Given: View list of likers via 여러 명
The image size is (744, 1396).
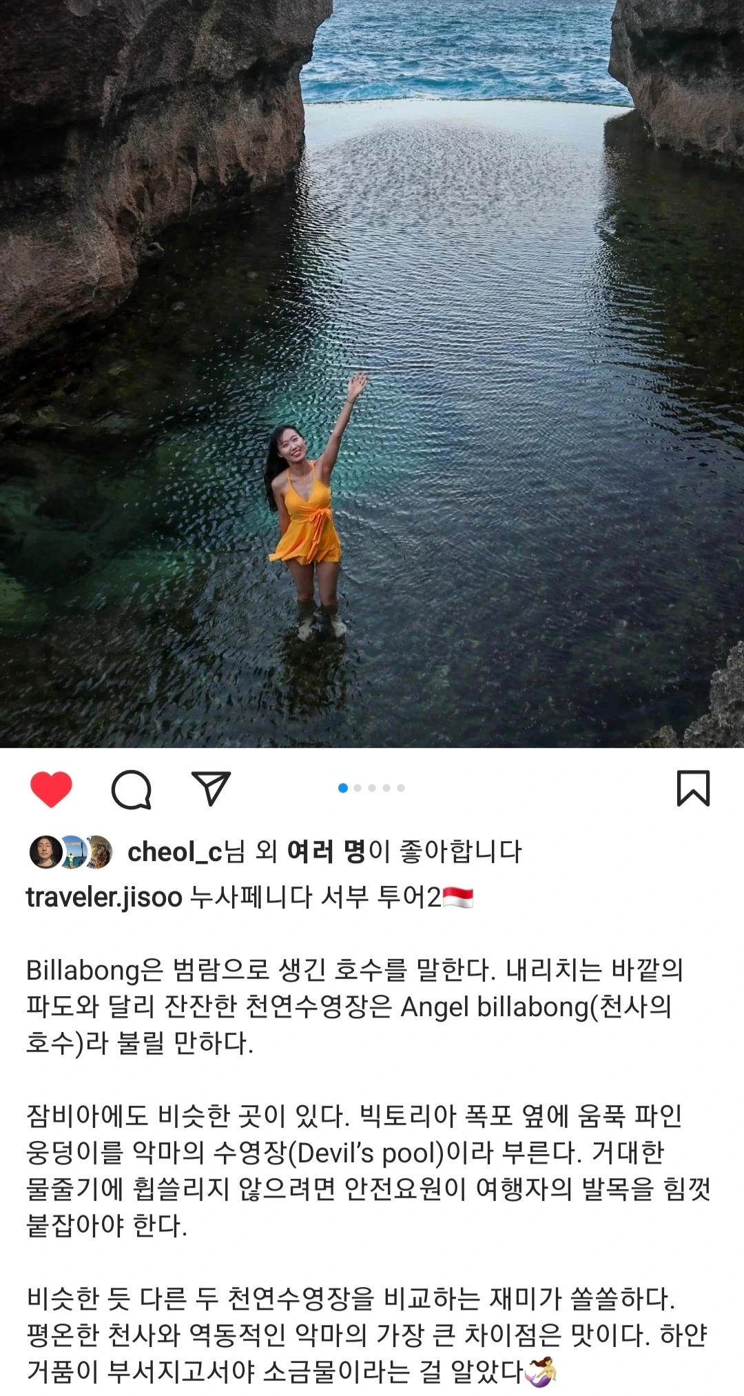Looking at the screenshot, I should click(326, 852).
